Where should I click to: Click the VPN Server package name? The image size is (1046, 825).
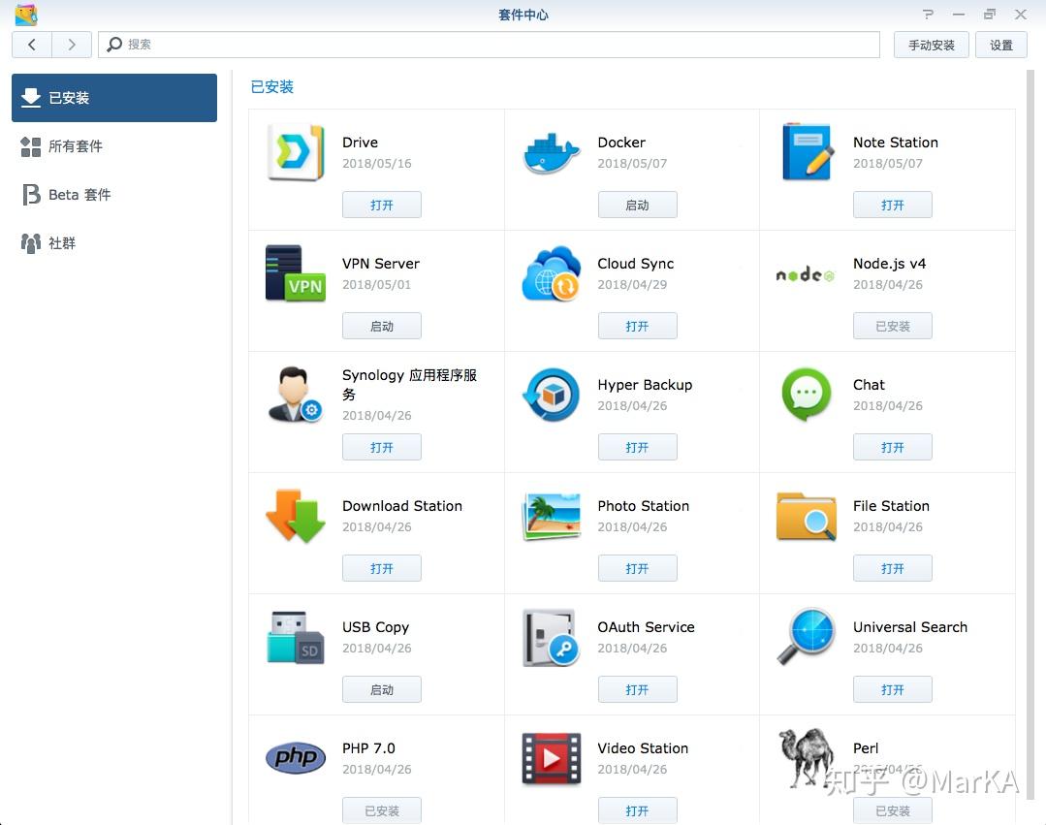381,264
